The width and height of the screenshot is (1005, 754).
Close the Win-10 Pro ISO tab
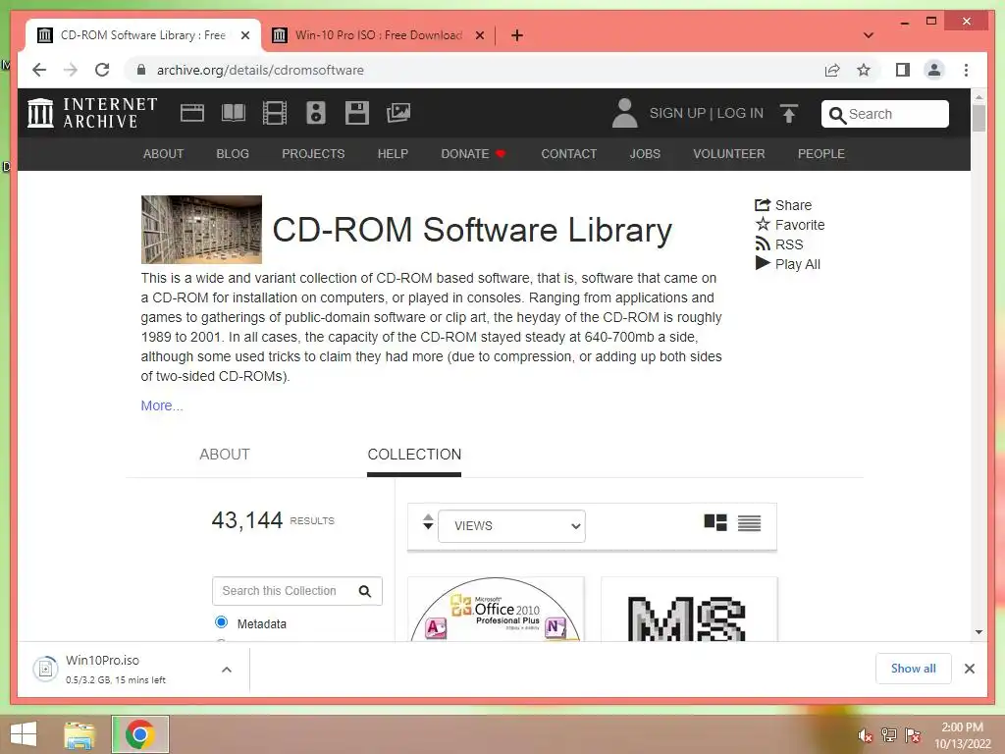click(x=479, y=35)
